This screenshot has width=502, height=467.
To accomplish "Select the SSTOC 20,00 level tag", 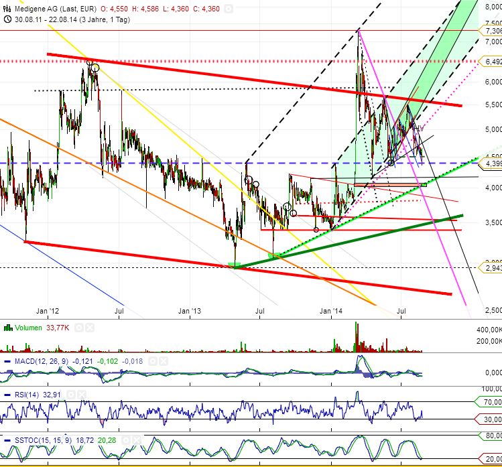I will [x=490, y=459].
